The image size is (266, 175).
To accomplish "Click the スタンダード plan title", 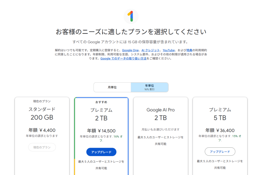I will [42, 109].
